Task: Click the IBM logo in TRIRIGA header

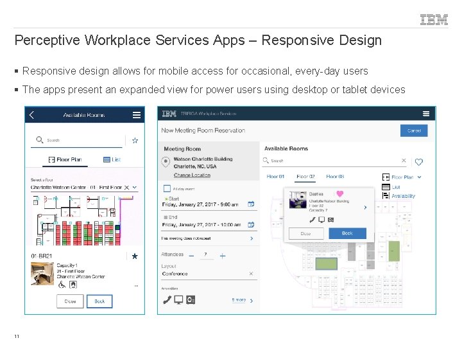Action: click(169, 114)
